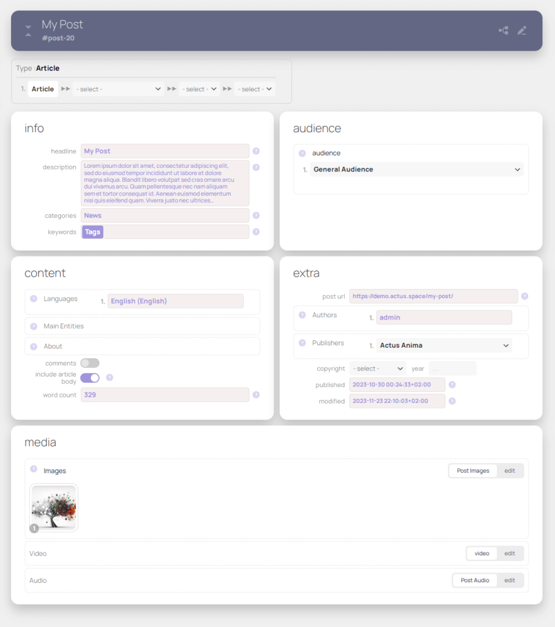Open the Main Entities help icon
The image size is (555, 627).
34,326
